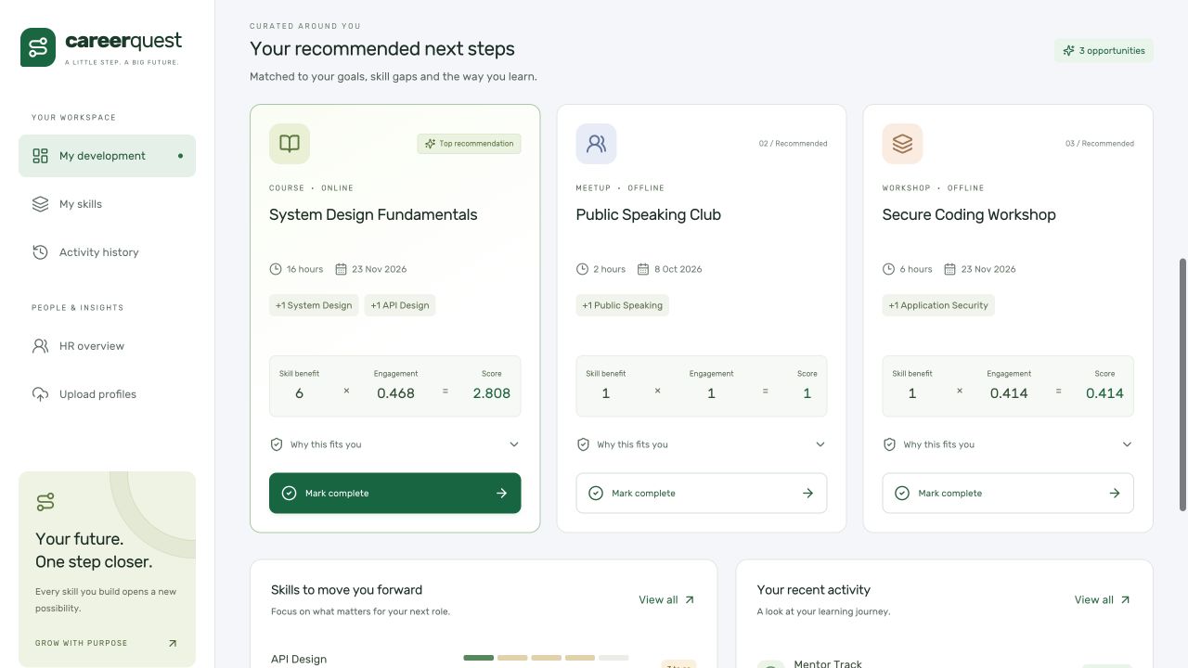Click the Top recommendation badge
This screenshot has height=668, width=1188.
click(x=469, y=144)
